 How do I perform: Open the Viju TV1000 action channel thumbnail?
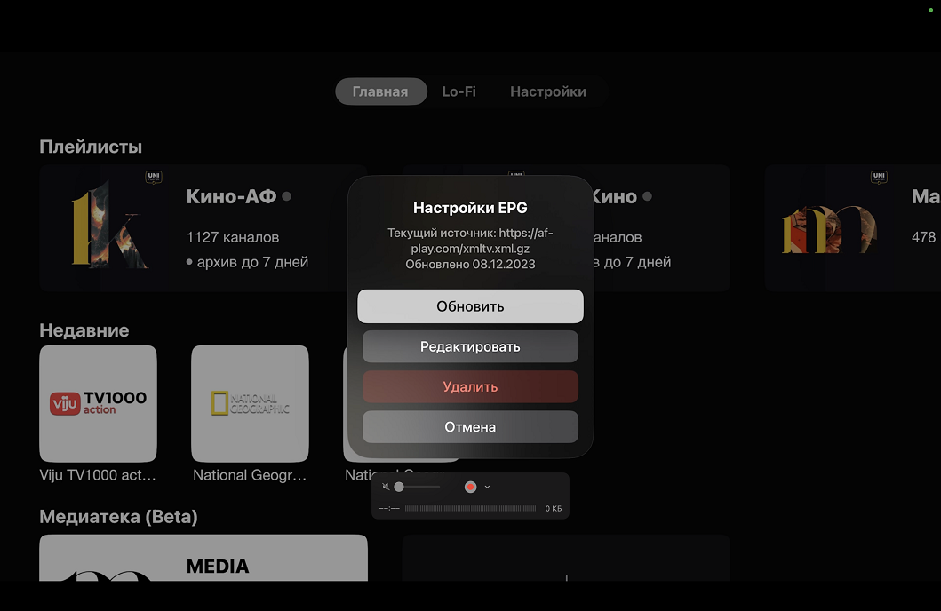coord(99,403)
